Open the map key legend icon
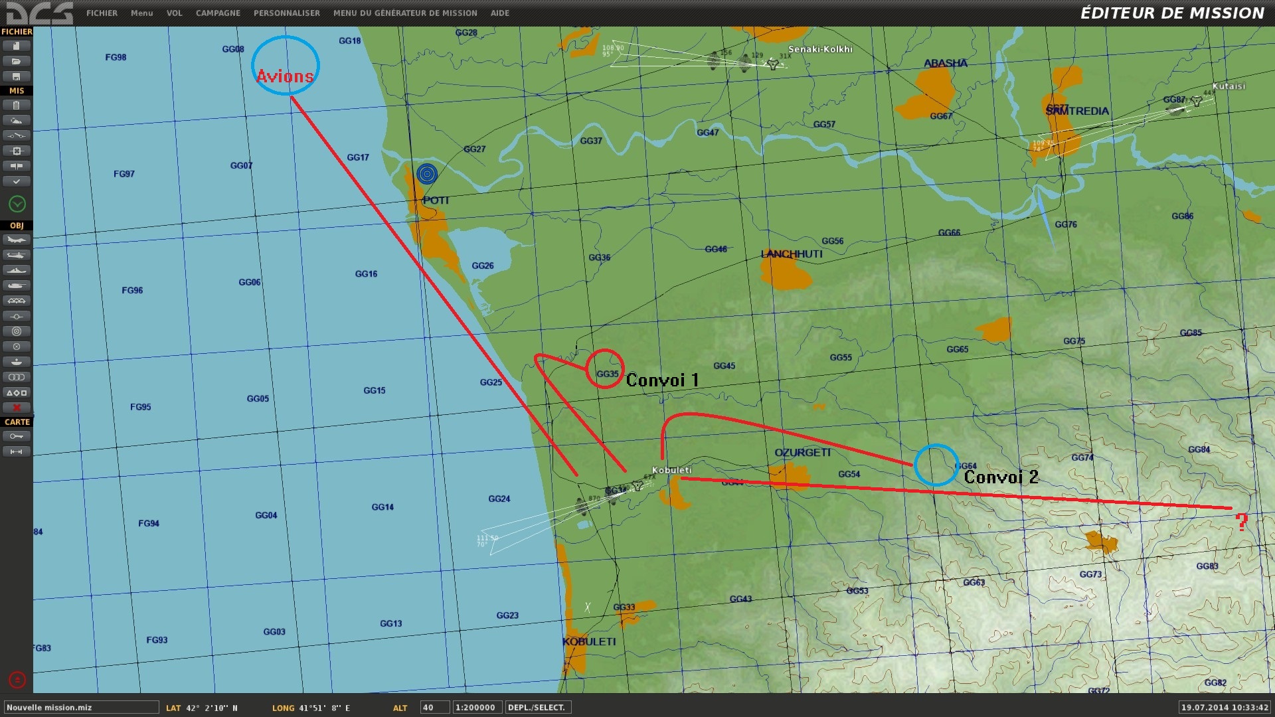The width and height of the screenshot is (1275, 717). coord(17,436)
